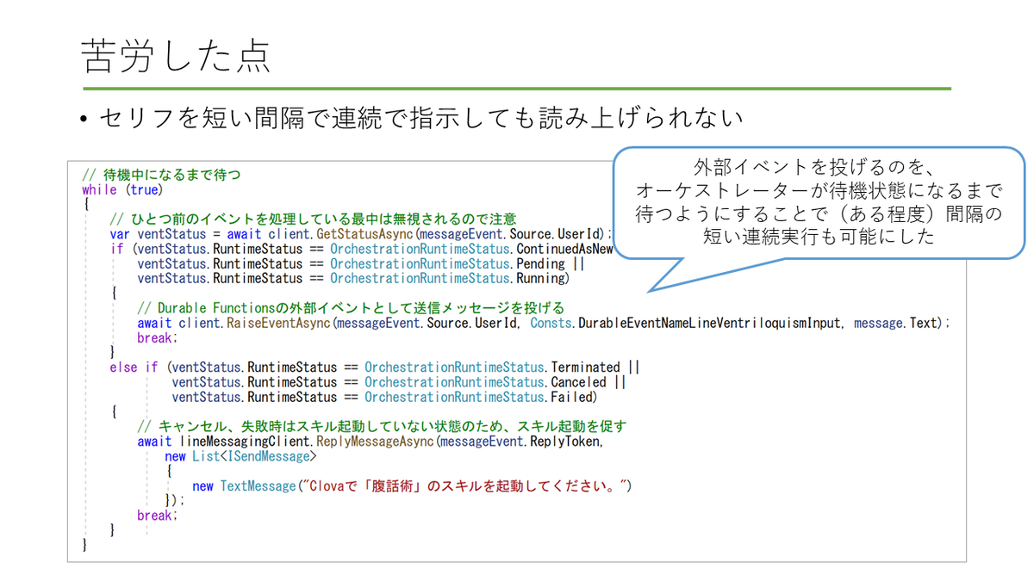Click the 'new TextMessage' string line
The width and height of the screenshot is (1034, 581).
pyautogui.click(x=413, y=486)
